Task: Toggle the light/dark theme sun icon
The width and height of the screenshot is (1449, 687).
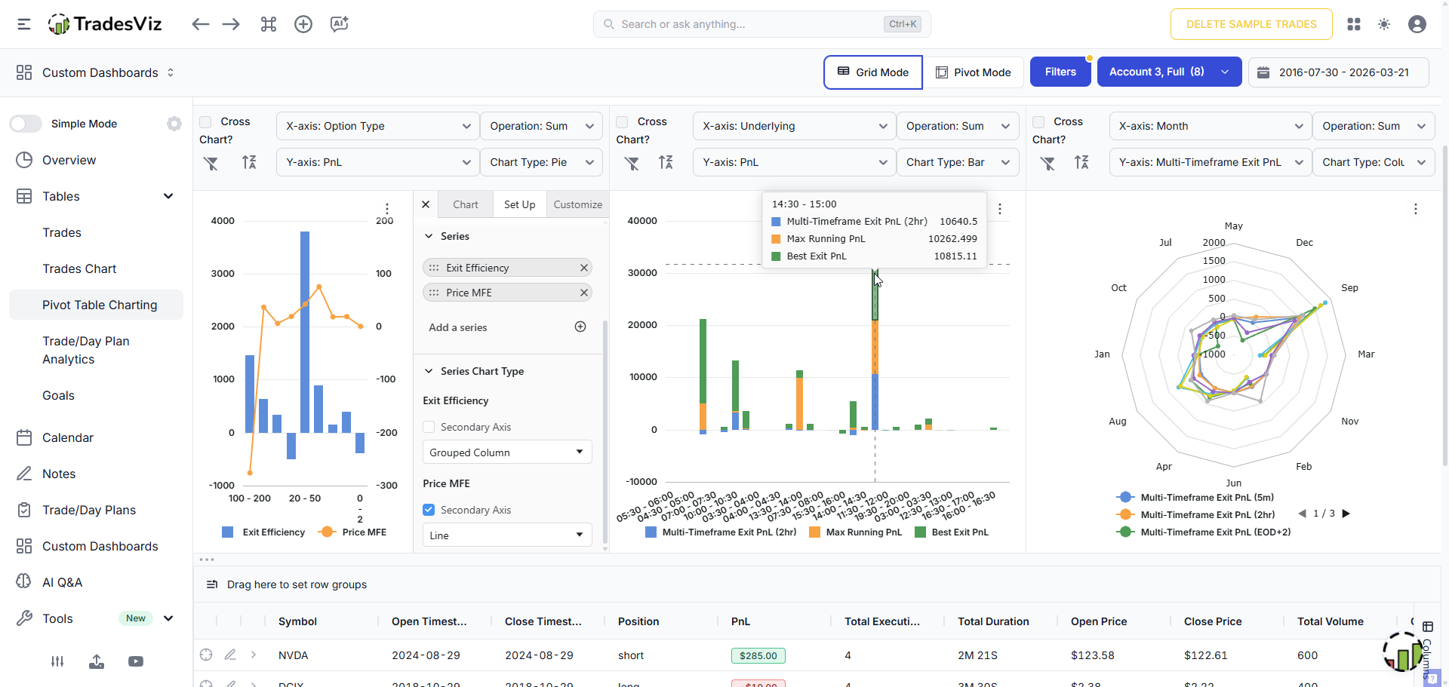Action: [1384, 24]
